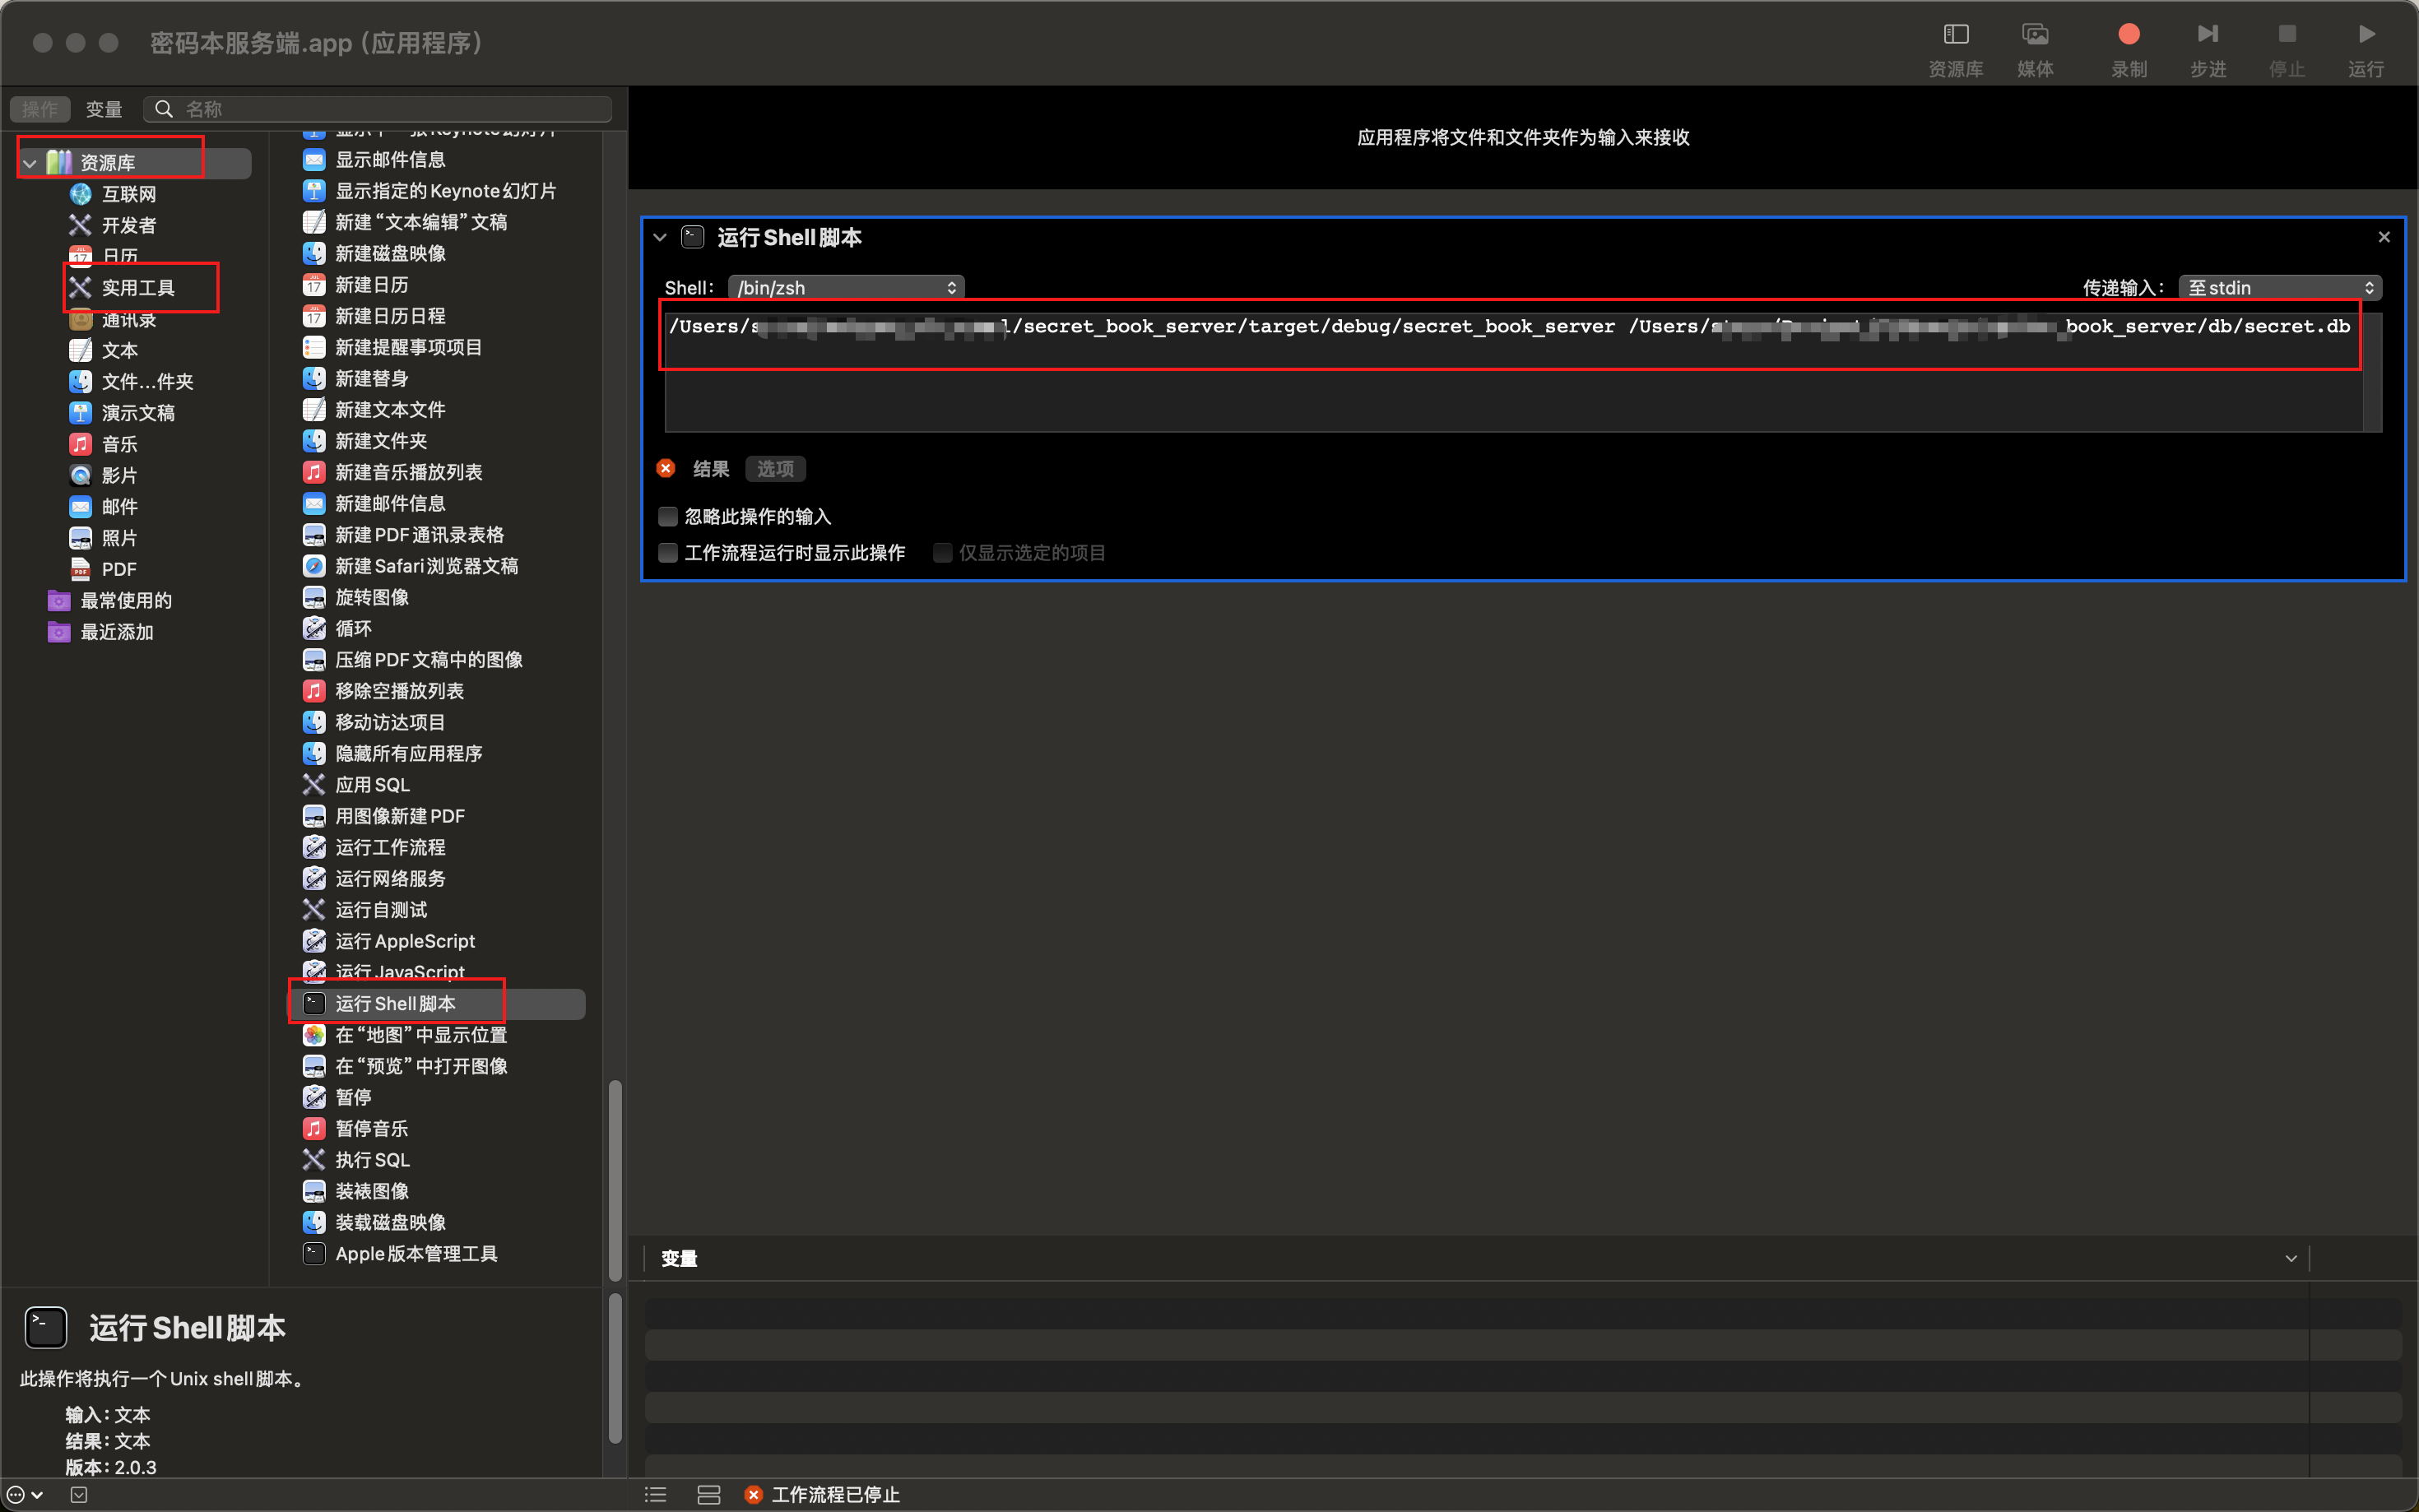Toggle split view icon in status bar
Screen dimensions: 2419x1512
(708, 1494)
